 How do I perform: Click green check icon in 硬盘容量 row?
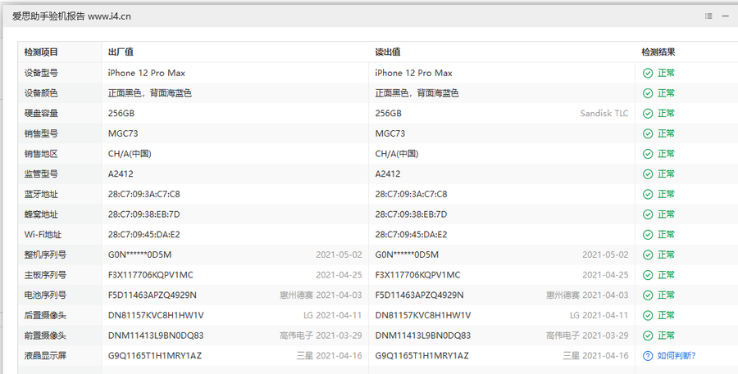coord(648,114)
